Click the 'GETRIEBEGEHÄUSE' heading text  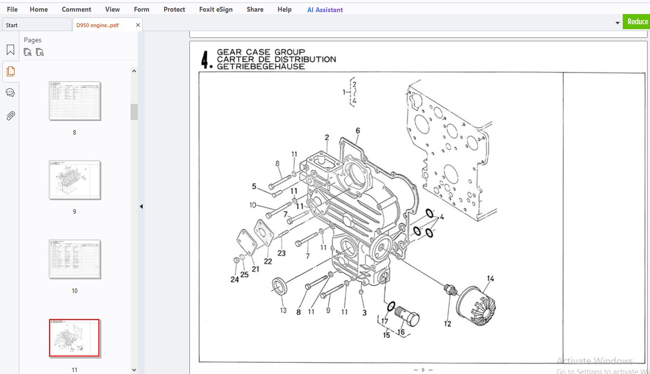(x=261, y=67)
